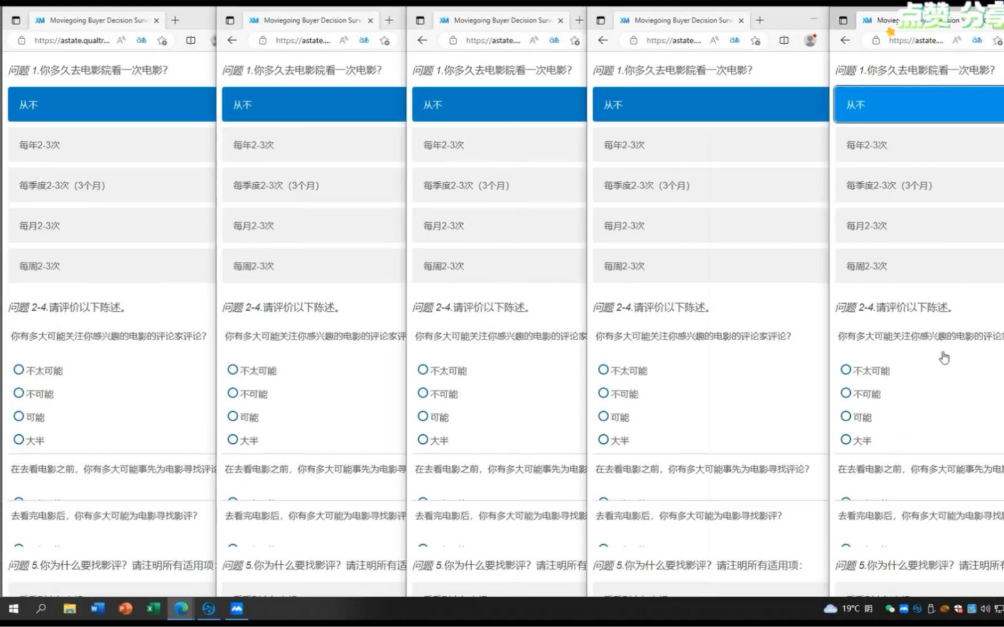Go back in third browser window
1004x627 pixels.
[x=422, y=40]
